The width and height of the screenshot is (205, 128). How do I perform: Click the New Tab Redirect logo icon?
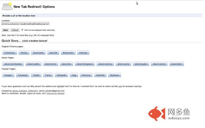click(7, 6)
